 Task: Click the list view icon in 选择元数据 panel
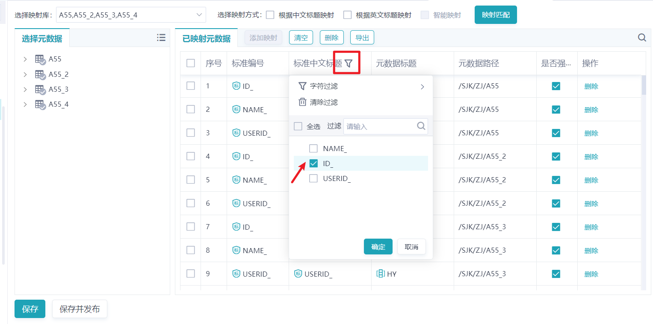[x=161, y=38]
